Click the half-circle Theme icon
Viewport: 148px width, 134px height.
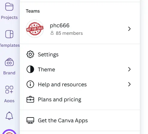pyautogui.click(x=30, y=69)
